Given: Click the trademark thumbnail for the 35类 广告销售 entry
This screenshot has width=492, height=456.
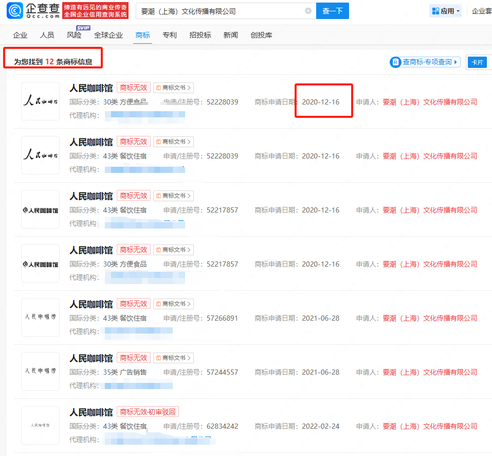Looking at the screenshot, I should (x=40, y=371).
